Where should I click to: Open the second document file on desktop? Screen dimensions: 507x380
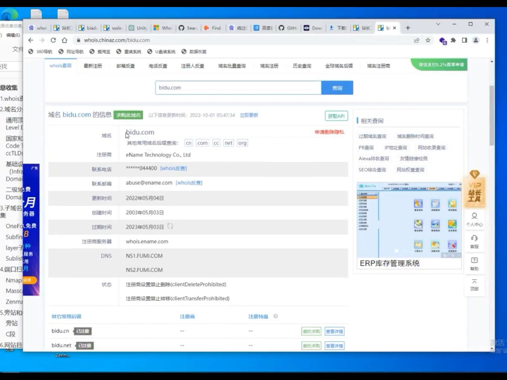63,14
